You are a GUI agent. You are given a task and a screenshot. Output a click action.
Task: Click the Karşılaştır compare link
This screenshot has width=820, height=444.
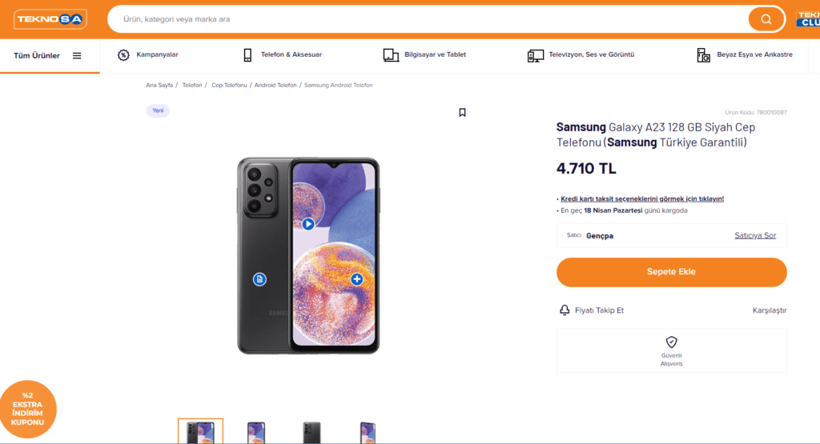click(x=770, y=310)
